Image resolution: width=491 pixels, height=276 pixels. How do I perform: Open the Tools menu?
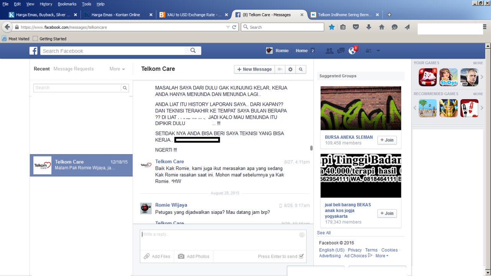(87, 4)
